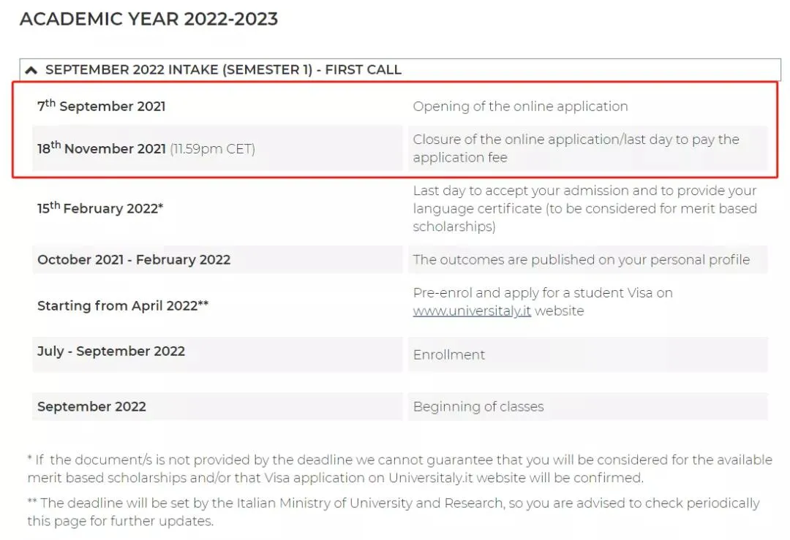This screenshot has width=790, height=540.
Task: Collapse the September 2022 intake chevron arrow
Action: point(31,71)
